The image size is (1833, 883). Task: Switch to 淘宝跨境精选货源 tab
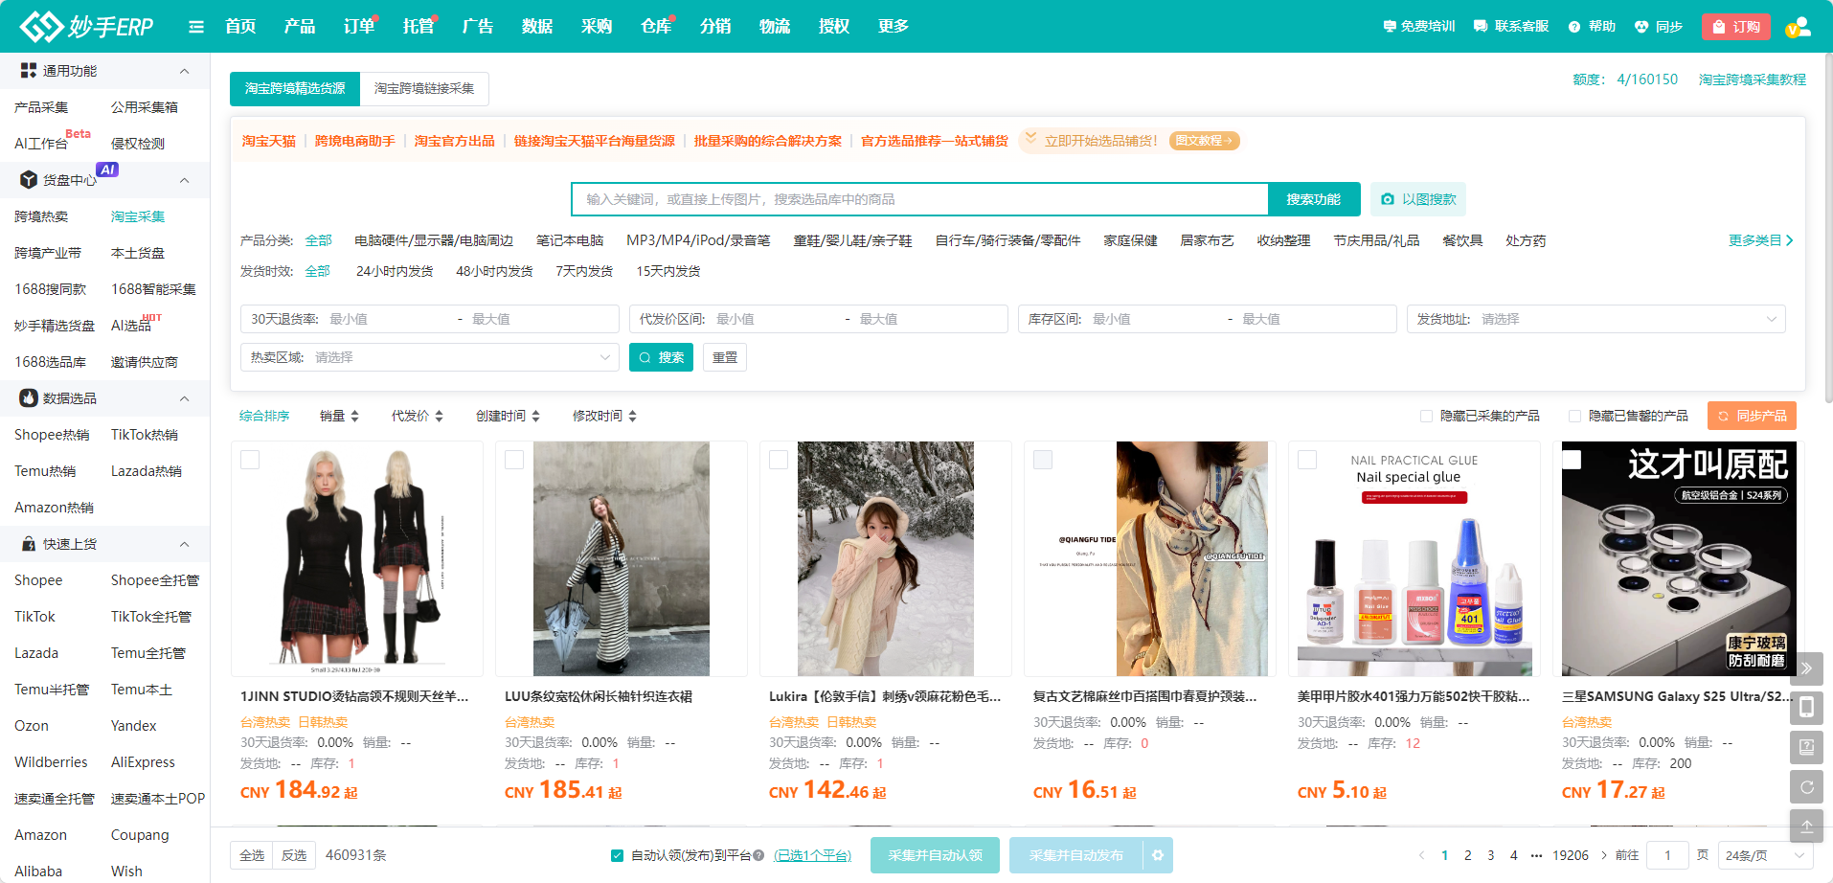(295, 88)
